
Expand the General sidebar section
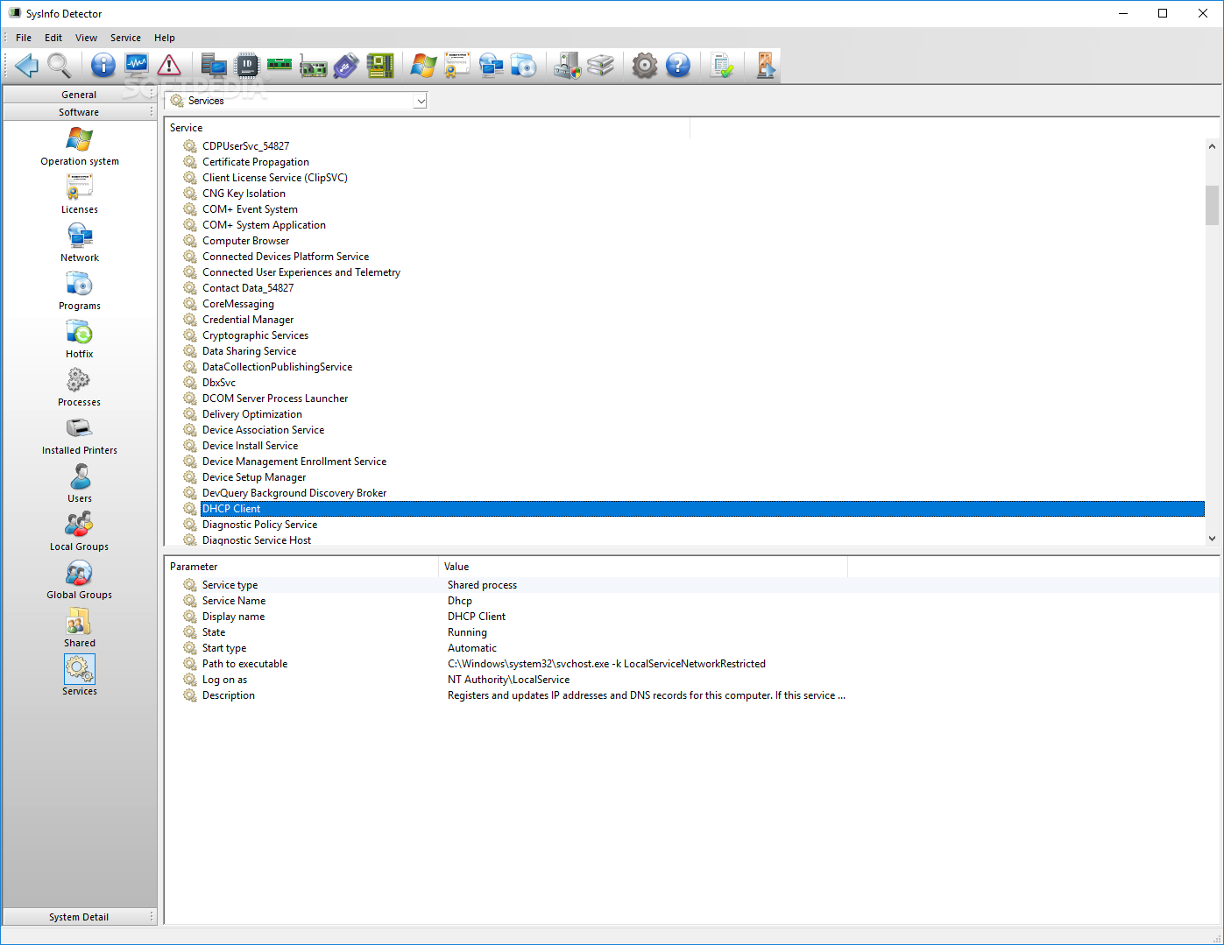[x=79, y=95]
